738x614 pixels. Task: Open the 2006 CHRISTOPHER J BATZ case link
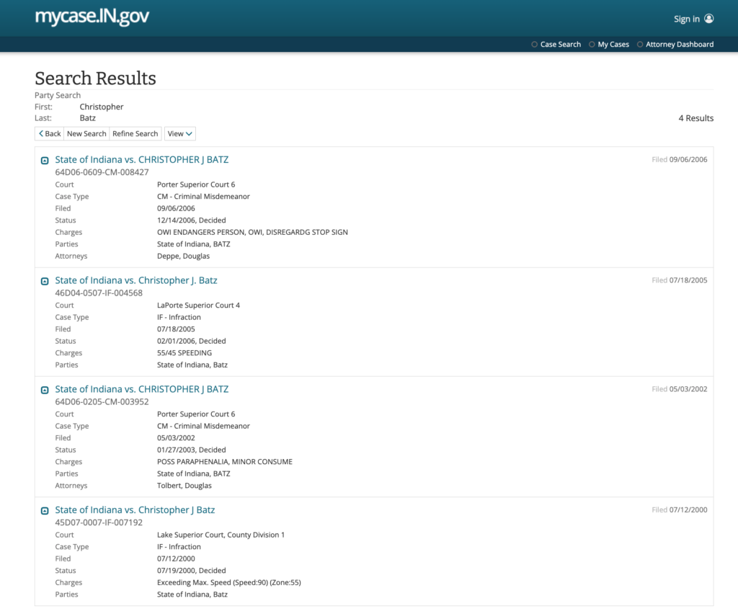point(141,159)
